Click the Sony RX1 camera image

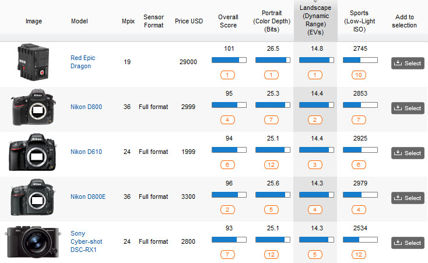pos(33,242)
